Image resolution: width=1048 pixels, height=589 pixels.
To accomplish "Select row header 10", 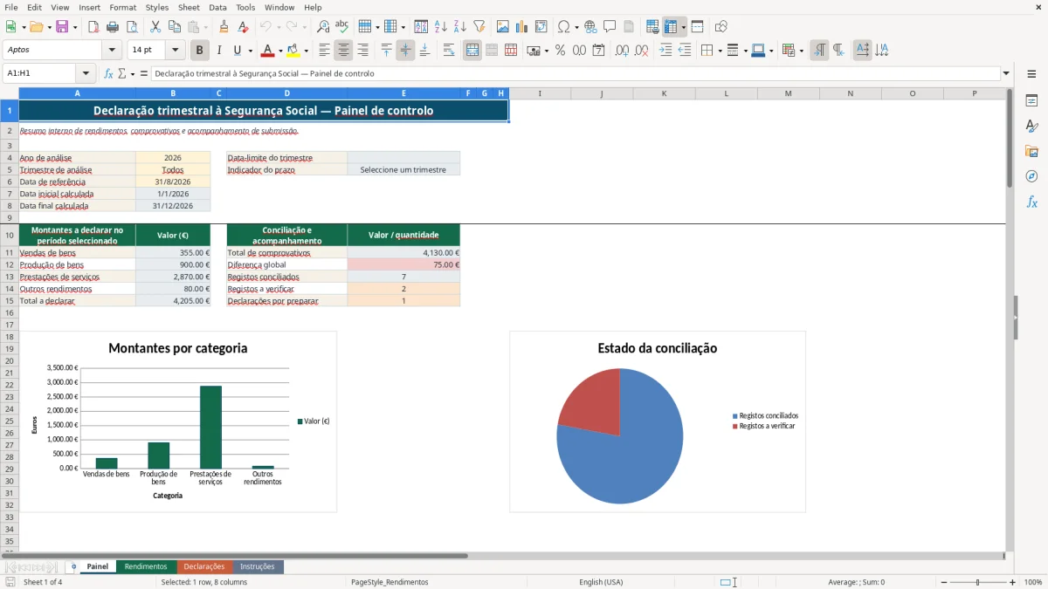I will tap(9, 235).
